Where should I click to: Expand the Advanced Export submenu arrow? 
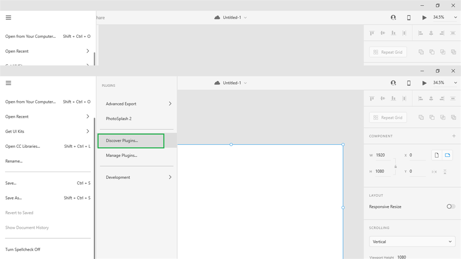[x=170, y=104]
